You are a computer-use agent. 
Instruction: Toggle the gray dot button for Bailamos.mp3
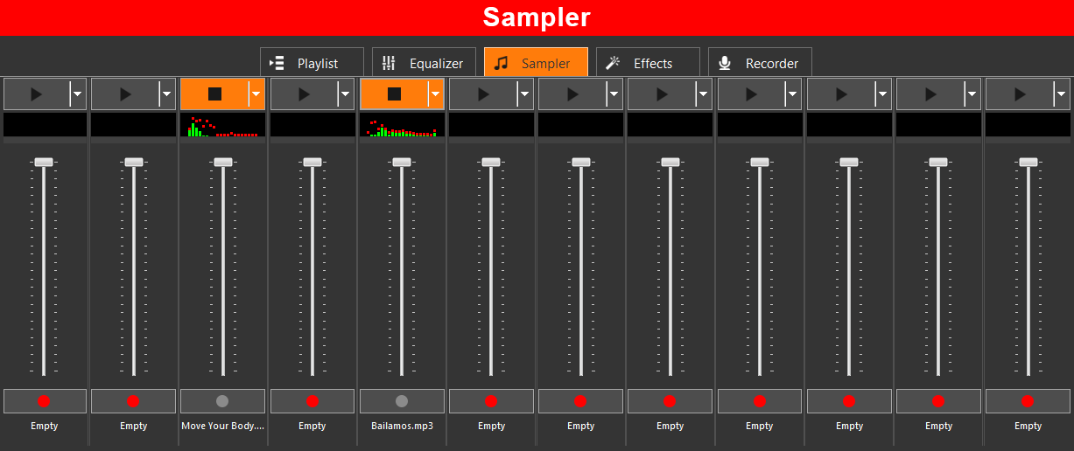coord(402,401)
